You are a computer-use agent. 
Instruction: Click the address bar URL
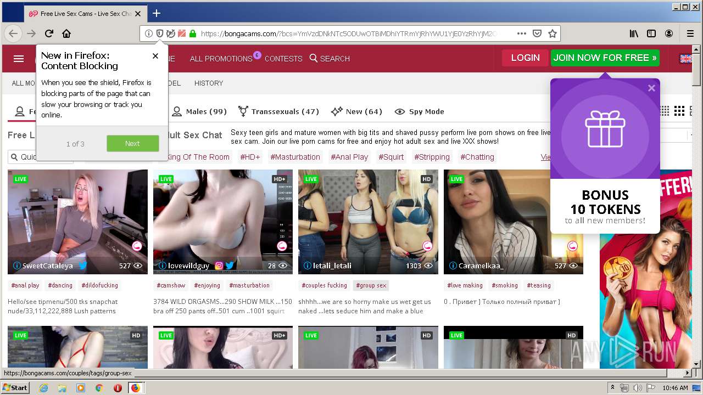(x=349, y=33)
